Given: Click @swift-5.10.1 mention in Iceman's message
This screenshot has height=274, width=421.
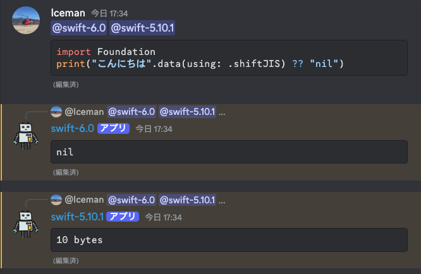Looking at the screenshot, I should pos(142,28).
